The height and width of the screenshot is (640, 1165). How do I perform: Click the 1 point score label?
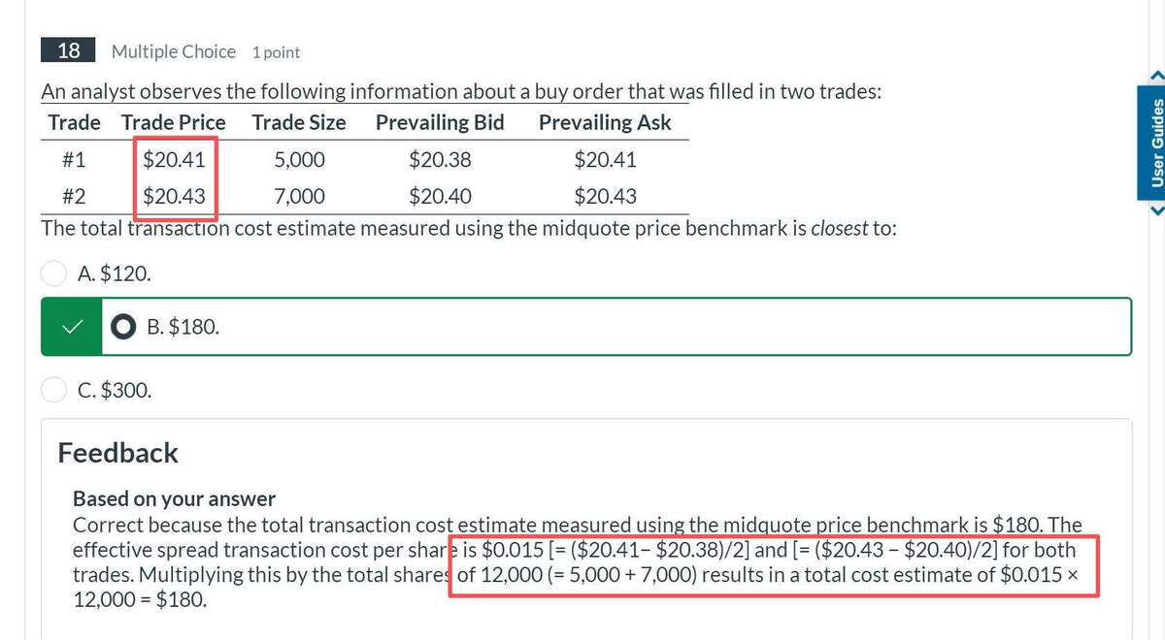point(276,52)
